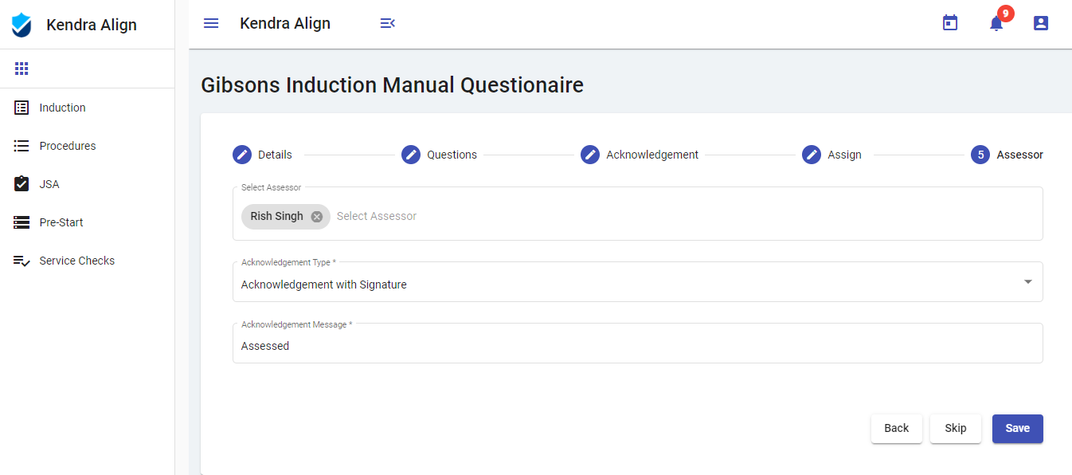Click the Rish Singh chip
Screen dimensions: 1072x475
point(285,217)
